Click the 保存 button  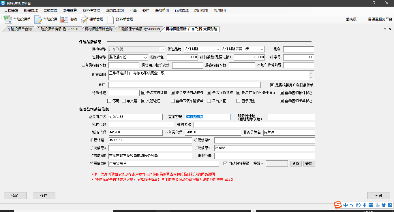[44, 196]
